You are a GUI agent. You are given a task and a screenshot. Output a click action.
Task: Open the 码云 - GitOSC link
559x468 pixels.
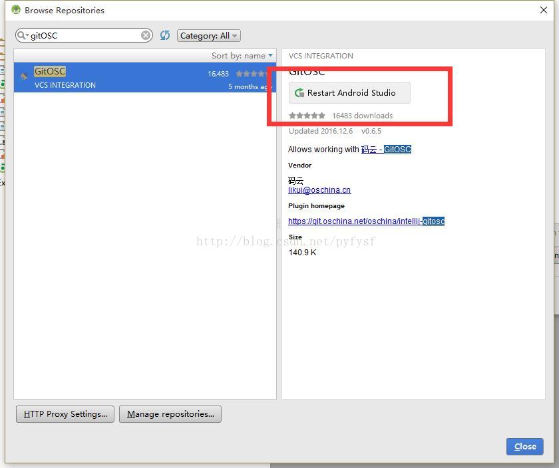coord(386,149)
